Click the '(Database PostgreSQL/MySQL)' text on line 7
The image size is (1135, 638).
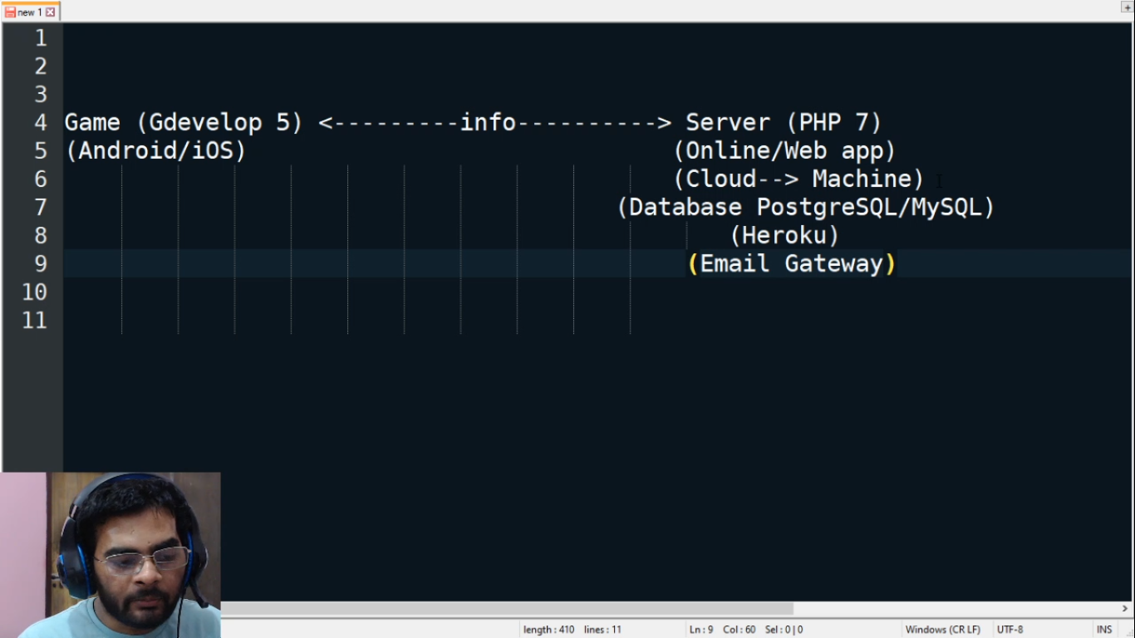[806, 207]
